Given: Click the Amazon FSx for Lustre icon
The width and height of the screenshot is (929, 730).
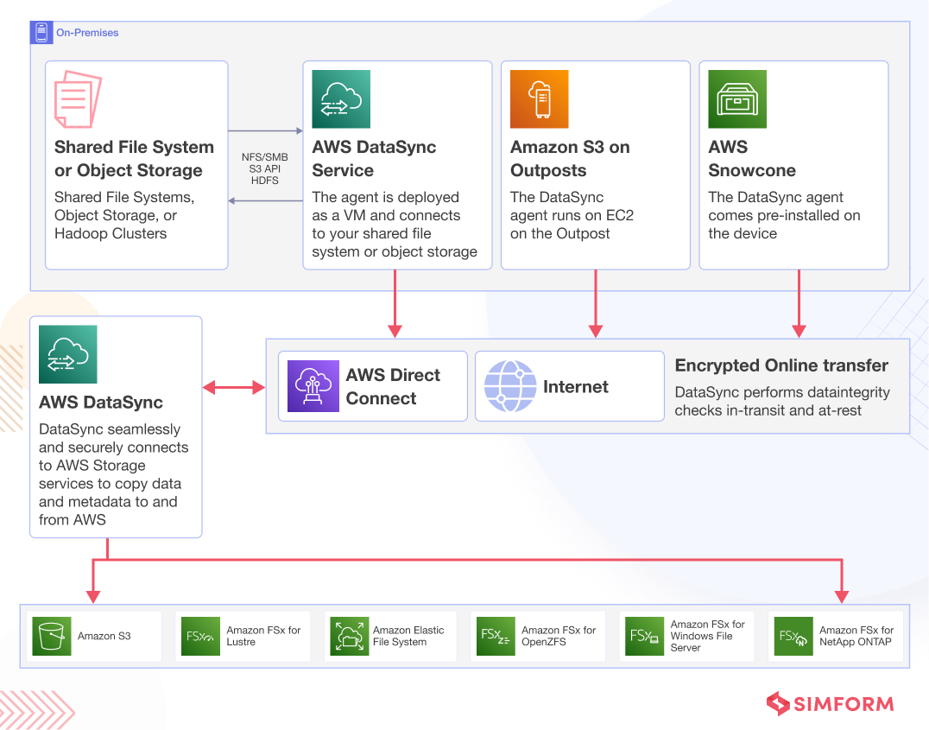Looking at the screenshot, I should (x=200, y=637).
